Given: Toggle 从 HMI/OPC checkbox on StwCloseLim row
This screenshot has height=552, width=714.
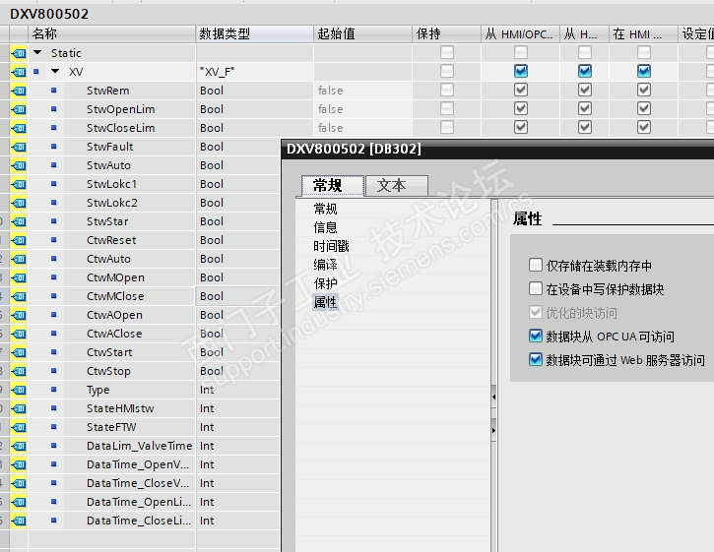Looking at the screenshot, I should 520,127.
